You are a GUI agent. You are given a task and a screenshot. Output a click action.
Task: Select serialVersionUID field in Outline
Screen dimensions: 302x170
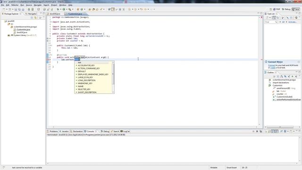coord(286,88)
